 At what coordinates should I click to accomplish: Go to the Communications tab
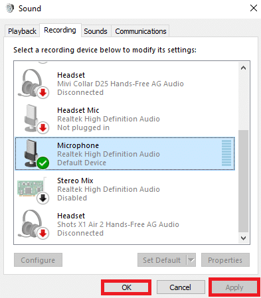coord(140,31)
